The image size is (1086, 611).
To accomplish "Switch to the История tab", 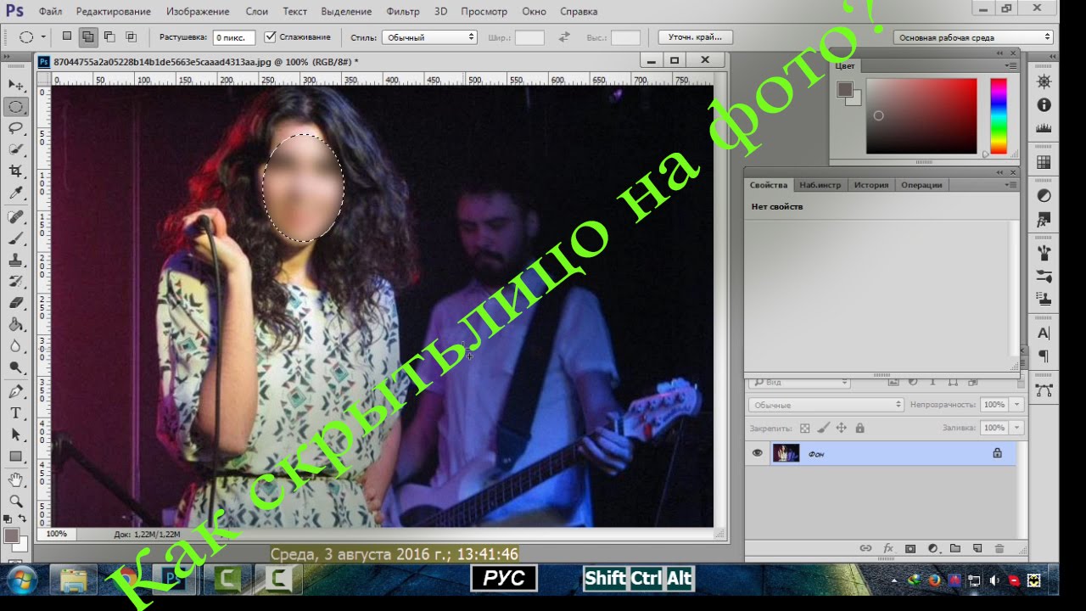I will point(871,185).
